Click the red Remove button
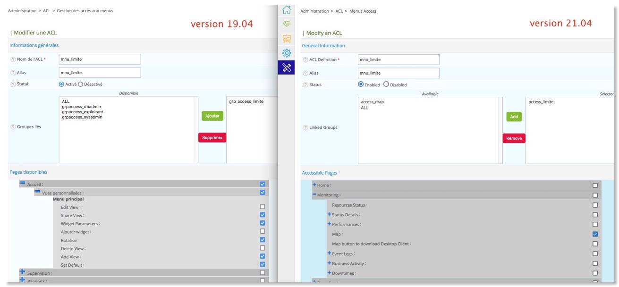This screenshot has height=287, width=619. (514, 138)
